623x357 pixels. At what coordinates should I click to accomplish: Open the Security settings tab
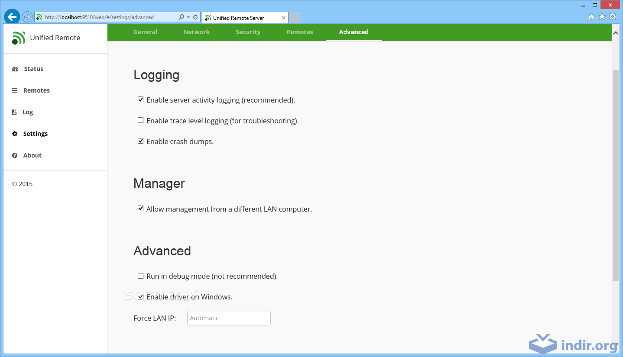pos(248,32)
